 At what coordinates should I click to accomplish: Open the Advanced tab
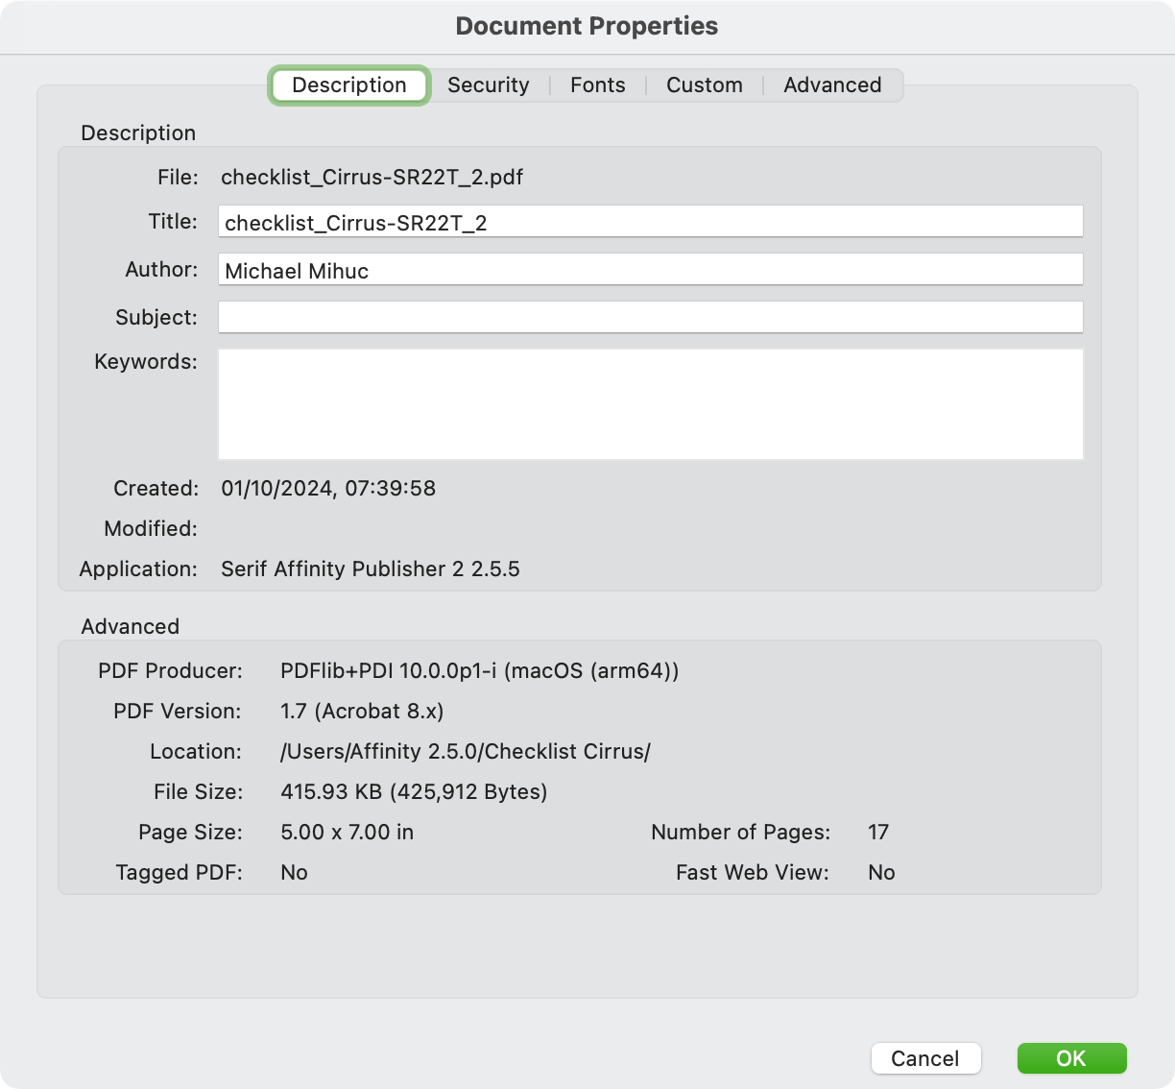831,85
